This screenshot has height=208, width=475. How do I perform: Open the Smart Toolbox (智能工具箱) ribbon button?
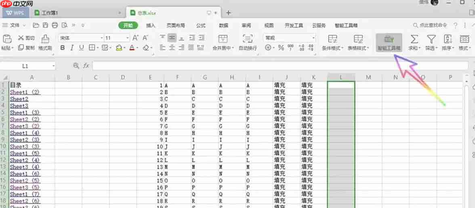tap(389, 42)
